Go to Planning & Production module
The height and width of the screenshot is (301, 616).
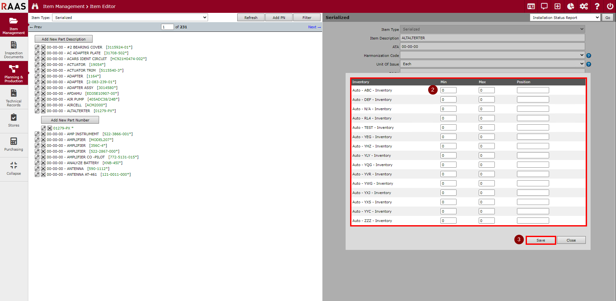click(14, 73)
